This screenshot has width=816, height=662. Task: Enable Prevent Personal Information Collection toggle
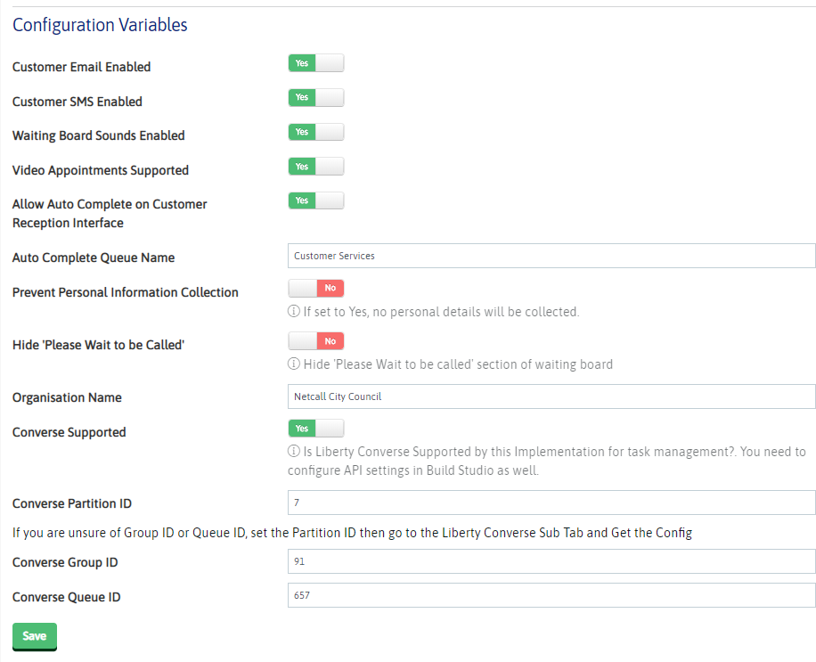coord(315,289)
